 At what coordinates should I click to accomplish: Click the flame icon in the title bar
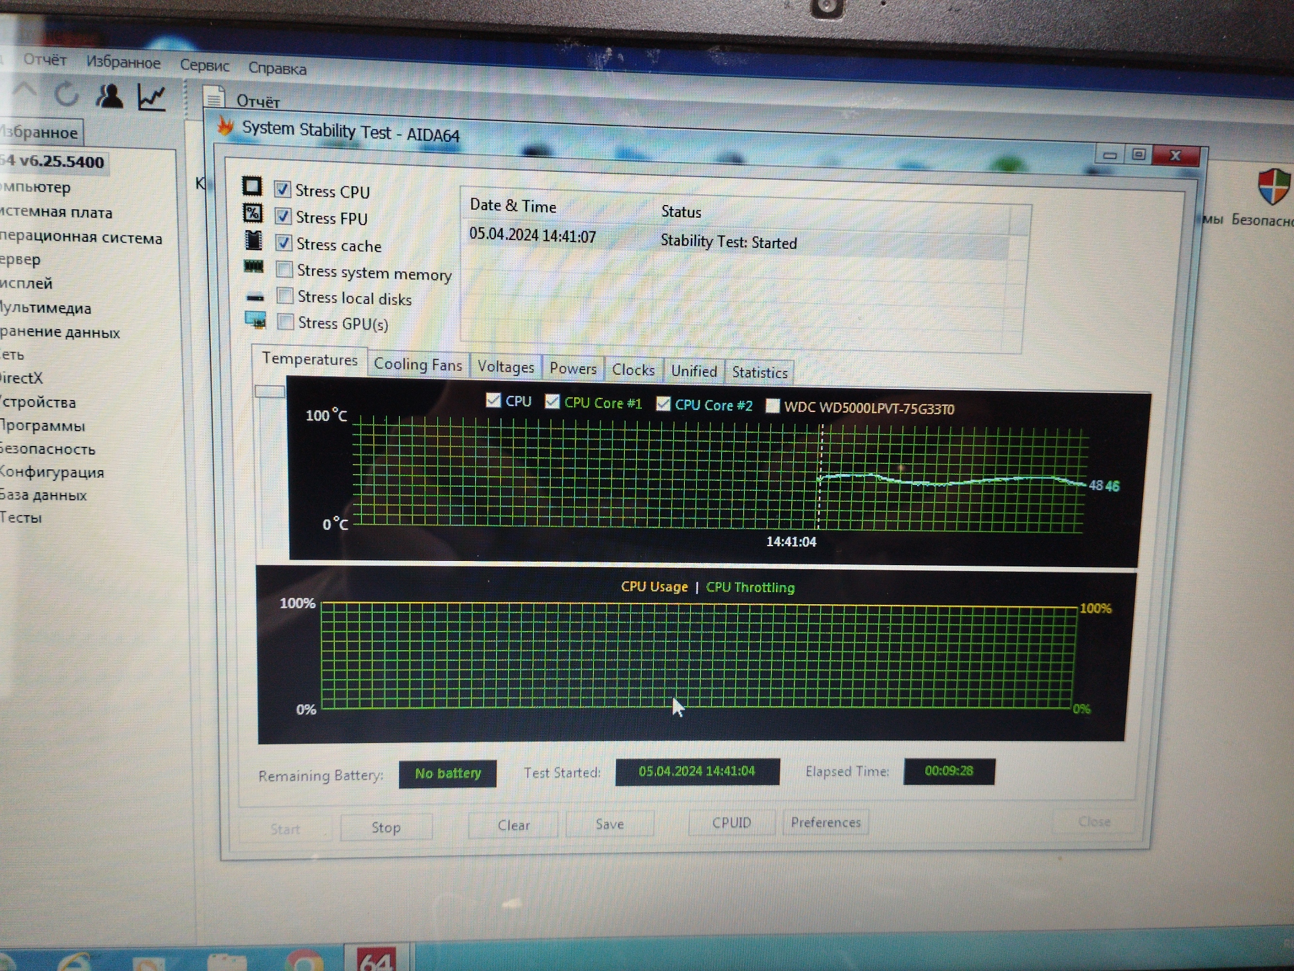click(x=226, y=126)
